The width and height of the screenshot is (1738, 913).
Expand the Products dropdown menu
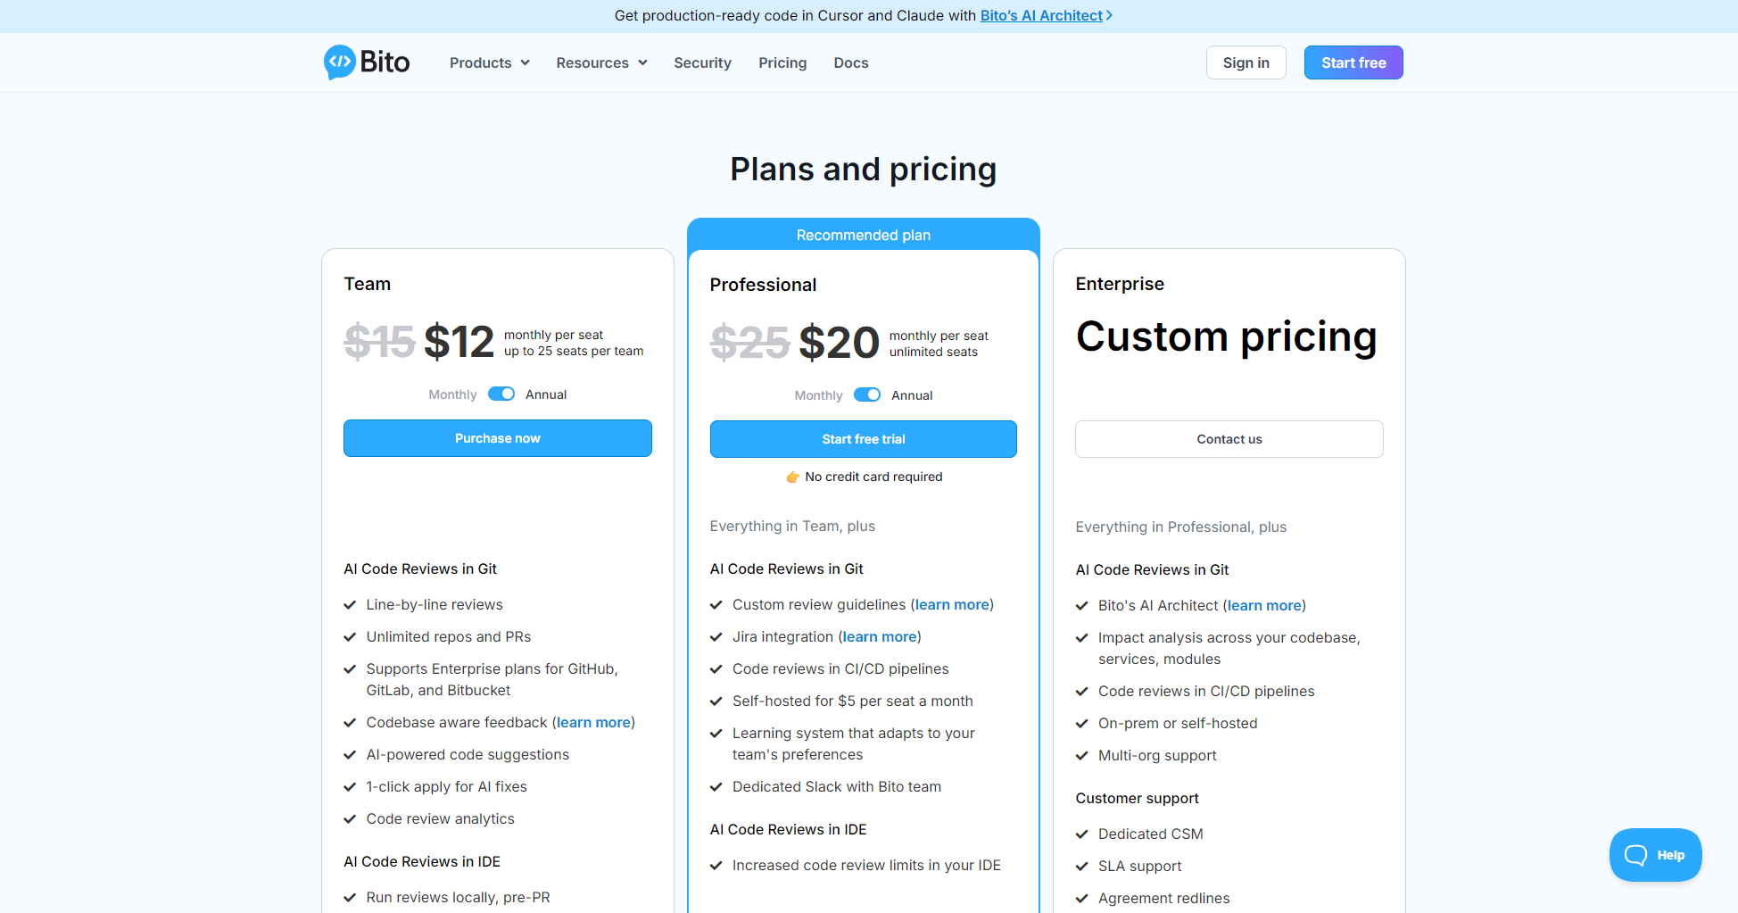point(489,62)
